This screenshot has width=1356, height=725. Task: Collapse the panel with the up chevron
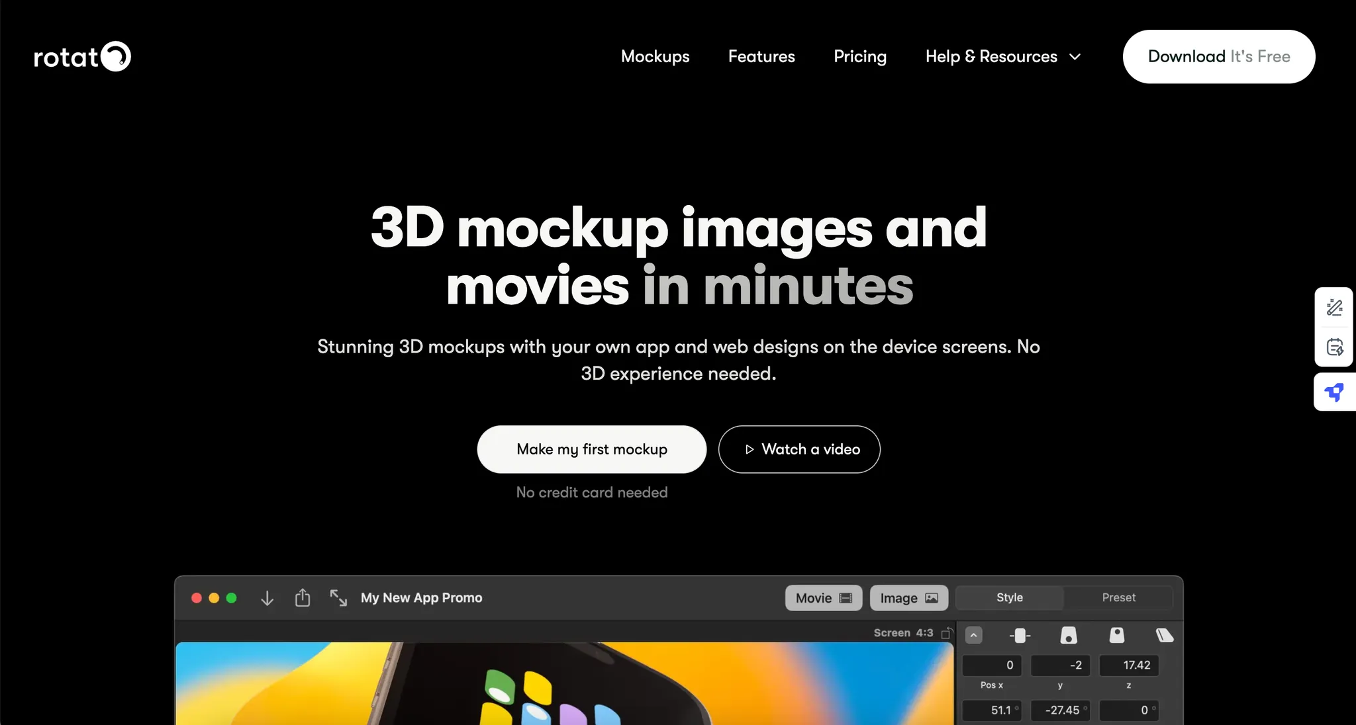point(973,635)
